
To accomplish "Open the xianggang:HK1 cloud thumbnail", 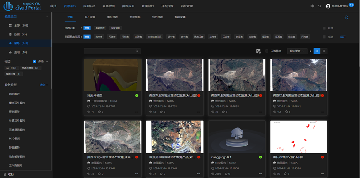I will [x=237, y=137].
